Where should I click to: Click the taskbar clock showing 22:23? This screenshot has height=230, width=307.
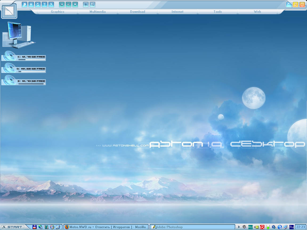301,227
